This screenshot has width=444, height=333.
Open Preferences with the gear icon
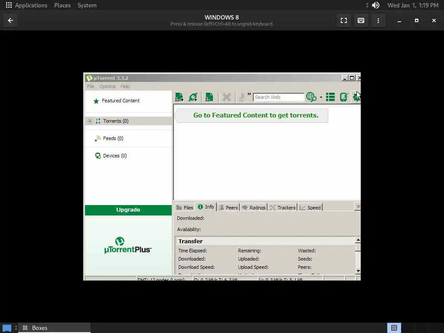(x=356, y=97)
